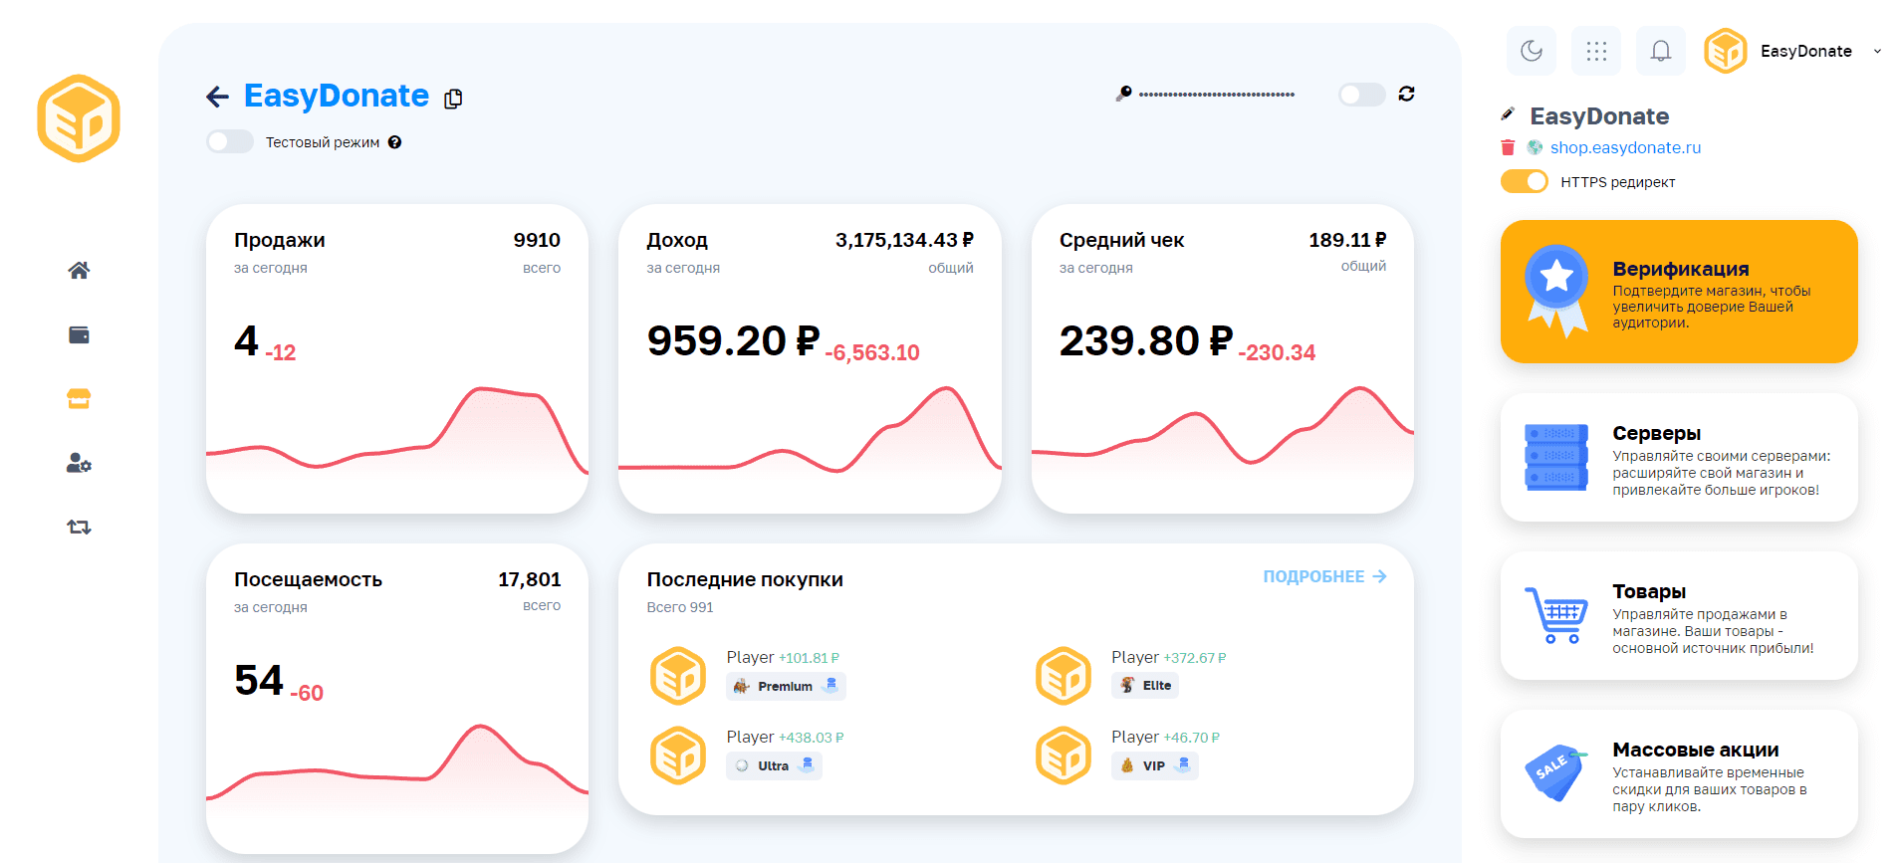Click the Последние покупки heading
This screenshot has height=863, width=1897.
pos(745,579)
